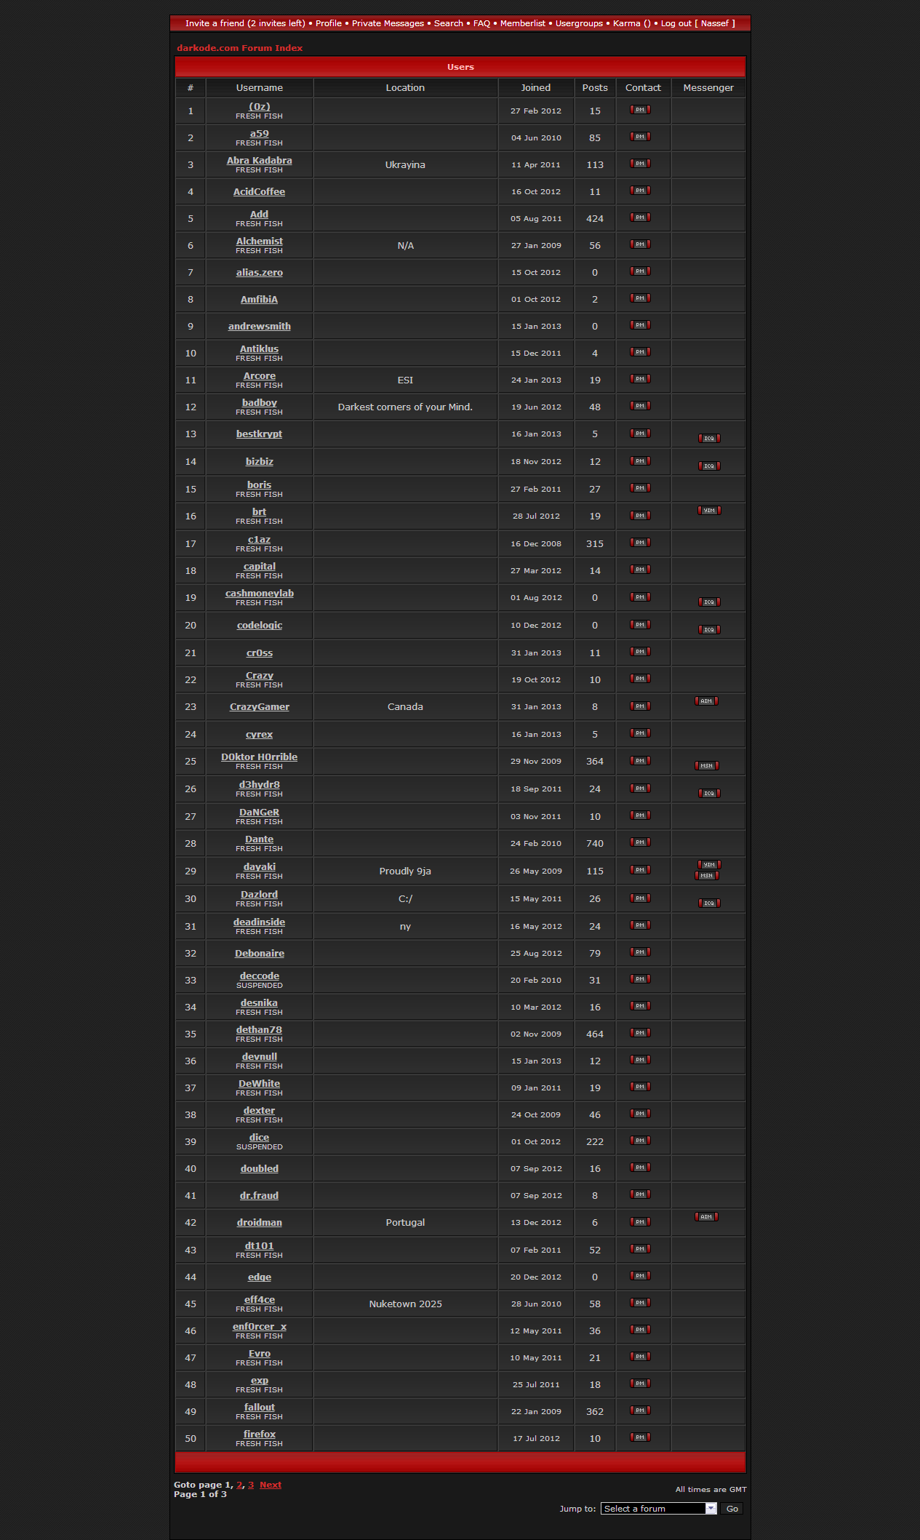Click the PM icon for firefox
920x1540 pixels.
(x=639, y=1437)
